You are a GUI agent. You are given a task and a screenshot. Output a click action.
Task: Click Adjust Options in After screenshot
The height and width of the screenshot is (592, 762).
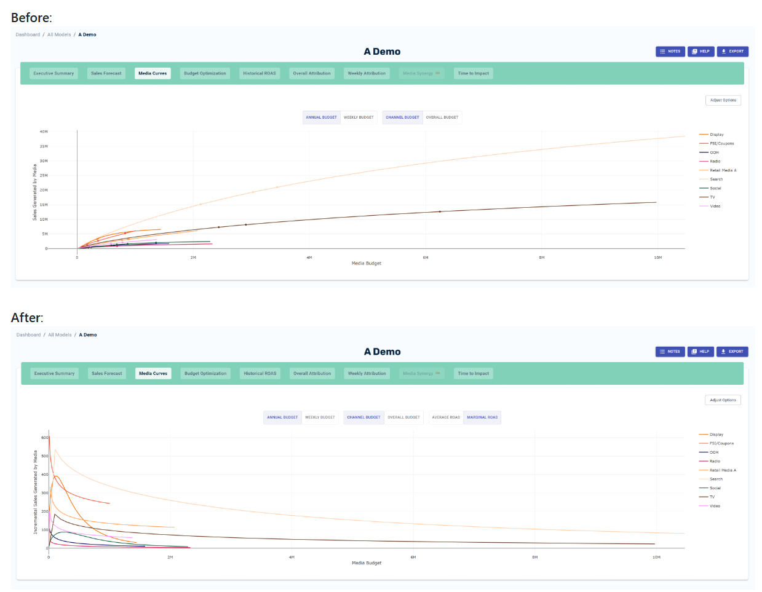723,400
